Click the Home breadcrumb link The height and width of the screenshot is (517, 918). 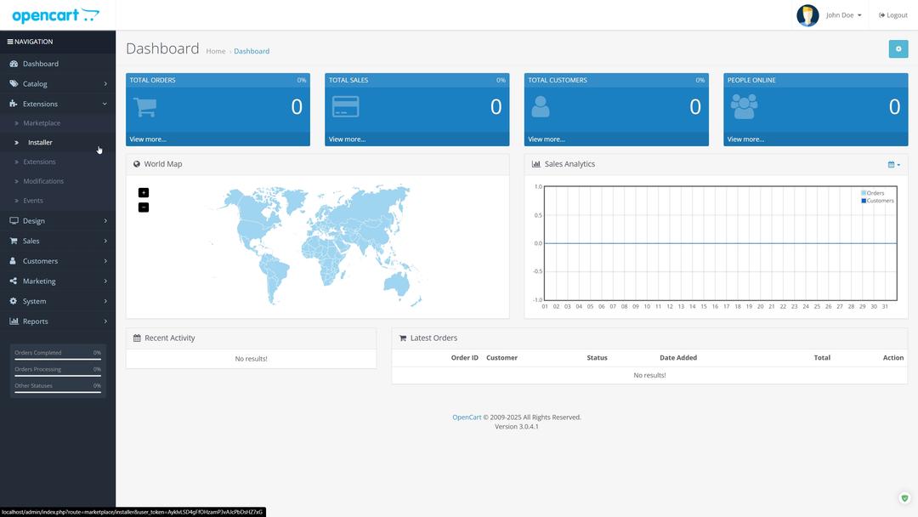[216, 51]
